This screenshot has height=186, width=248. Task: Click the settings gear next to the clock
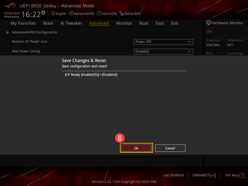[x=43, y=13]
